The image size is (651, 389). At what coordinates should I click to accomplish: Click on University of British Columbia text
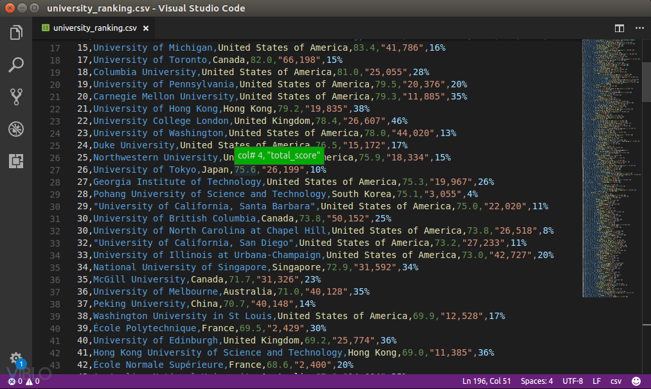(174, 218)
